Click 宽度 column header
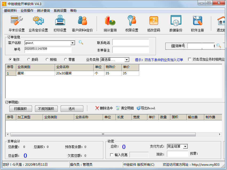 tap(140, 117)
